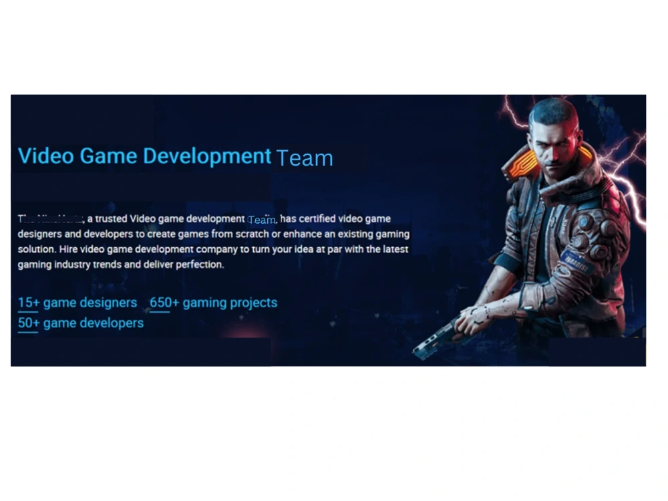The image size is (668, 501).
Task: Click the '650+ gaming projects' stat link
Action: click(x=213, y=303)
